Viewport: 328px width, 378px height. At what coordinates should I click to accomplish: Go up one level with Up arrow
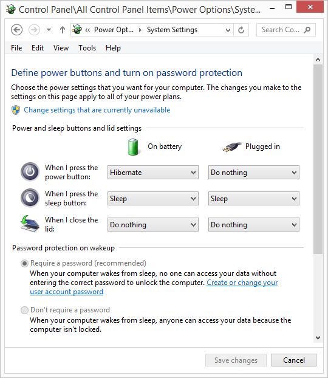point(63,30)
